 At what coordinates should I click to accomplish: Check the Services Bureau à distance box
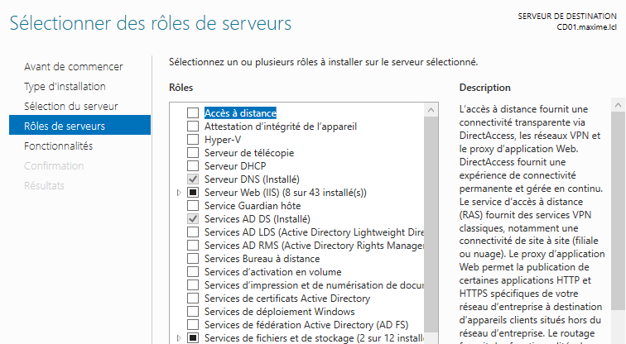(193, 259)
